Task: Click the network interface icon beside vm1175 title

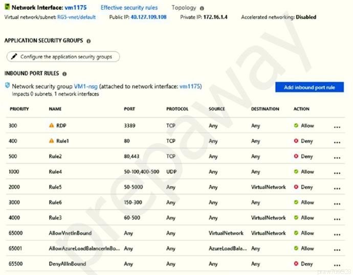Action: (x=7, y=7)
